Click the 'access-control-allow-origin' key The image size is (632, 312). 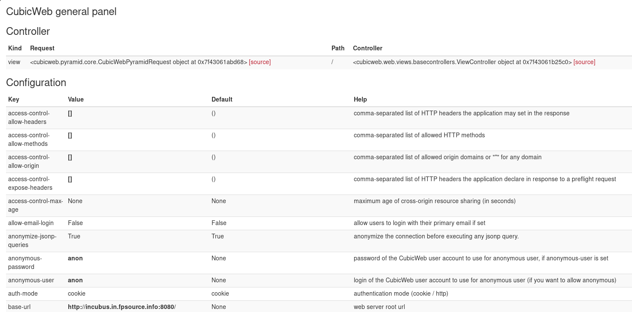tap(29, 161)
